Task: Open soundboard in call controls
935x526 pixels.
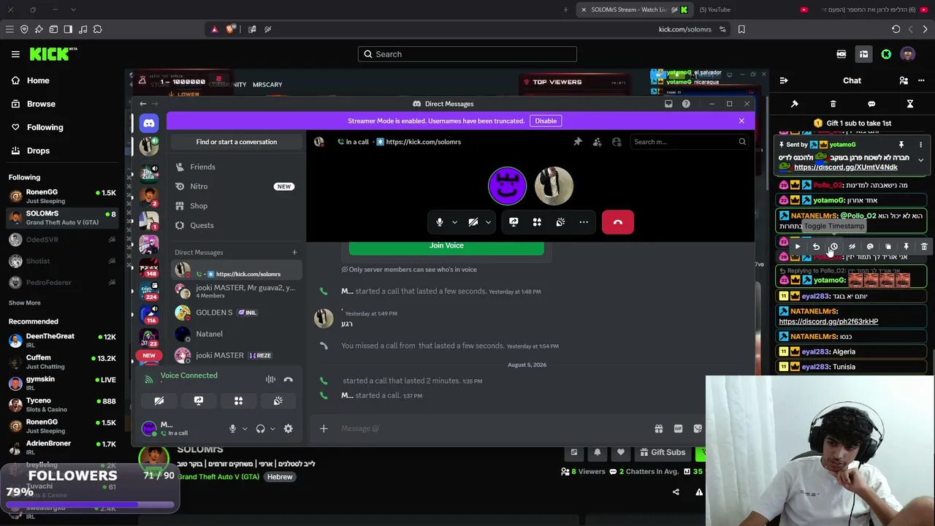Action: pos(560,222)
